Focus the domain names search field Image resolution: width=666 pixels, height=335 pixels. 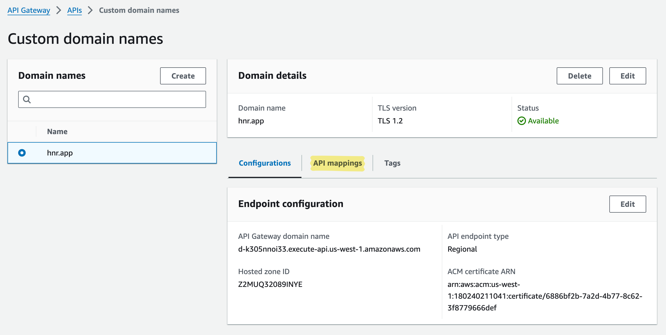[112, 99]
